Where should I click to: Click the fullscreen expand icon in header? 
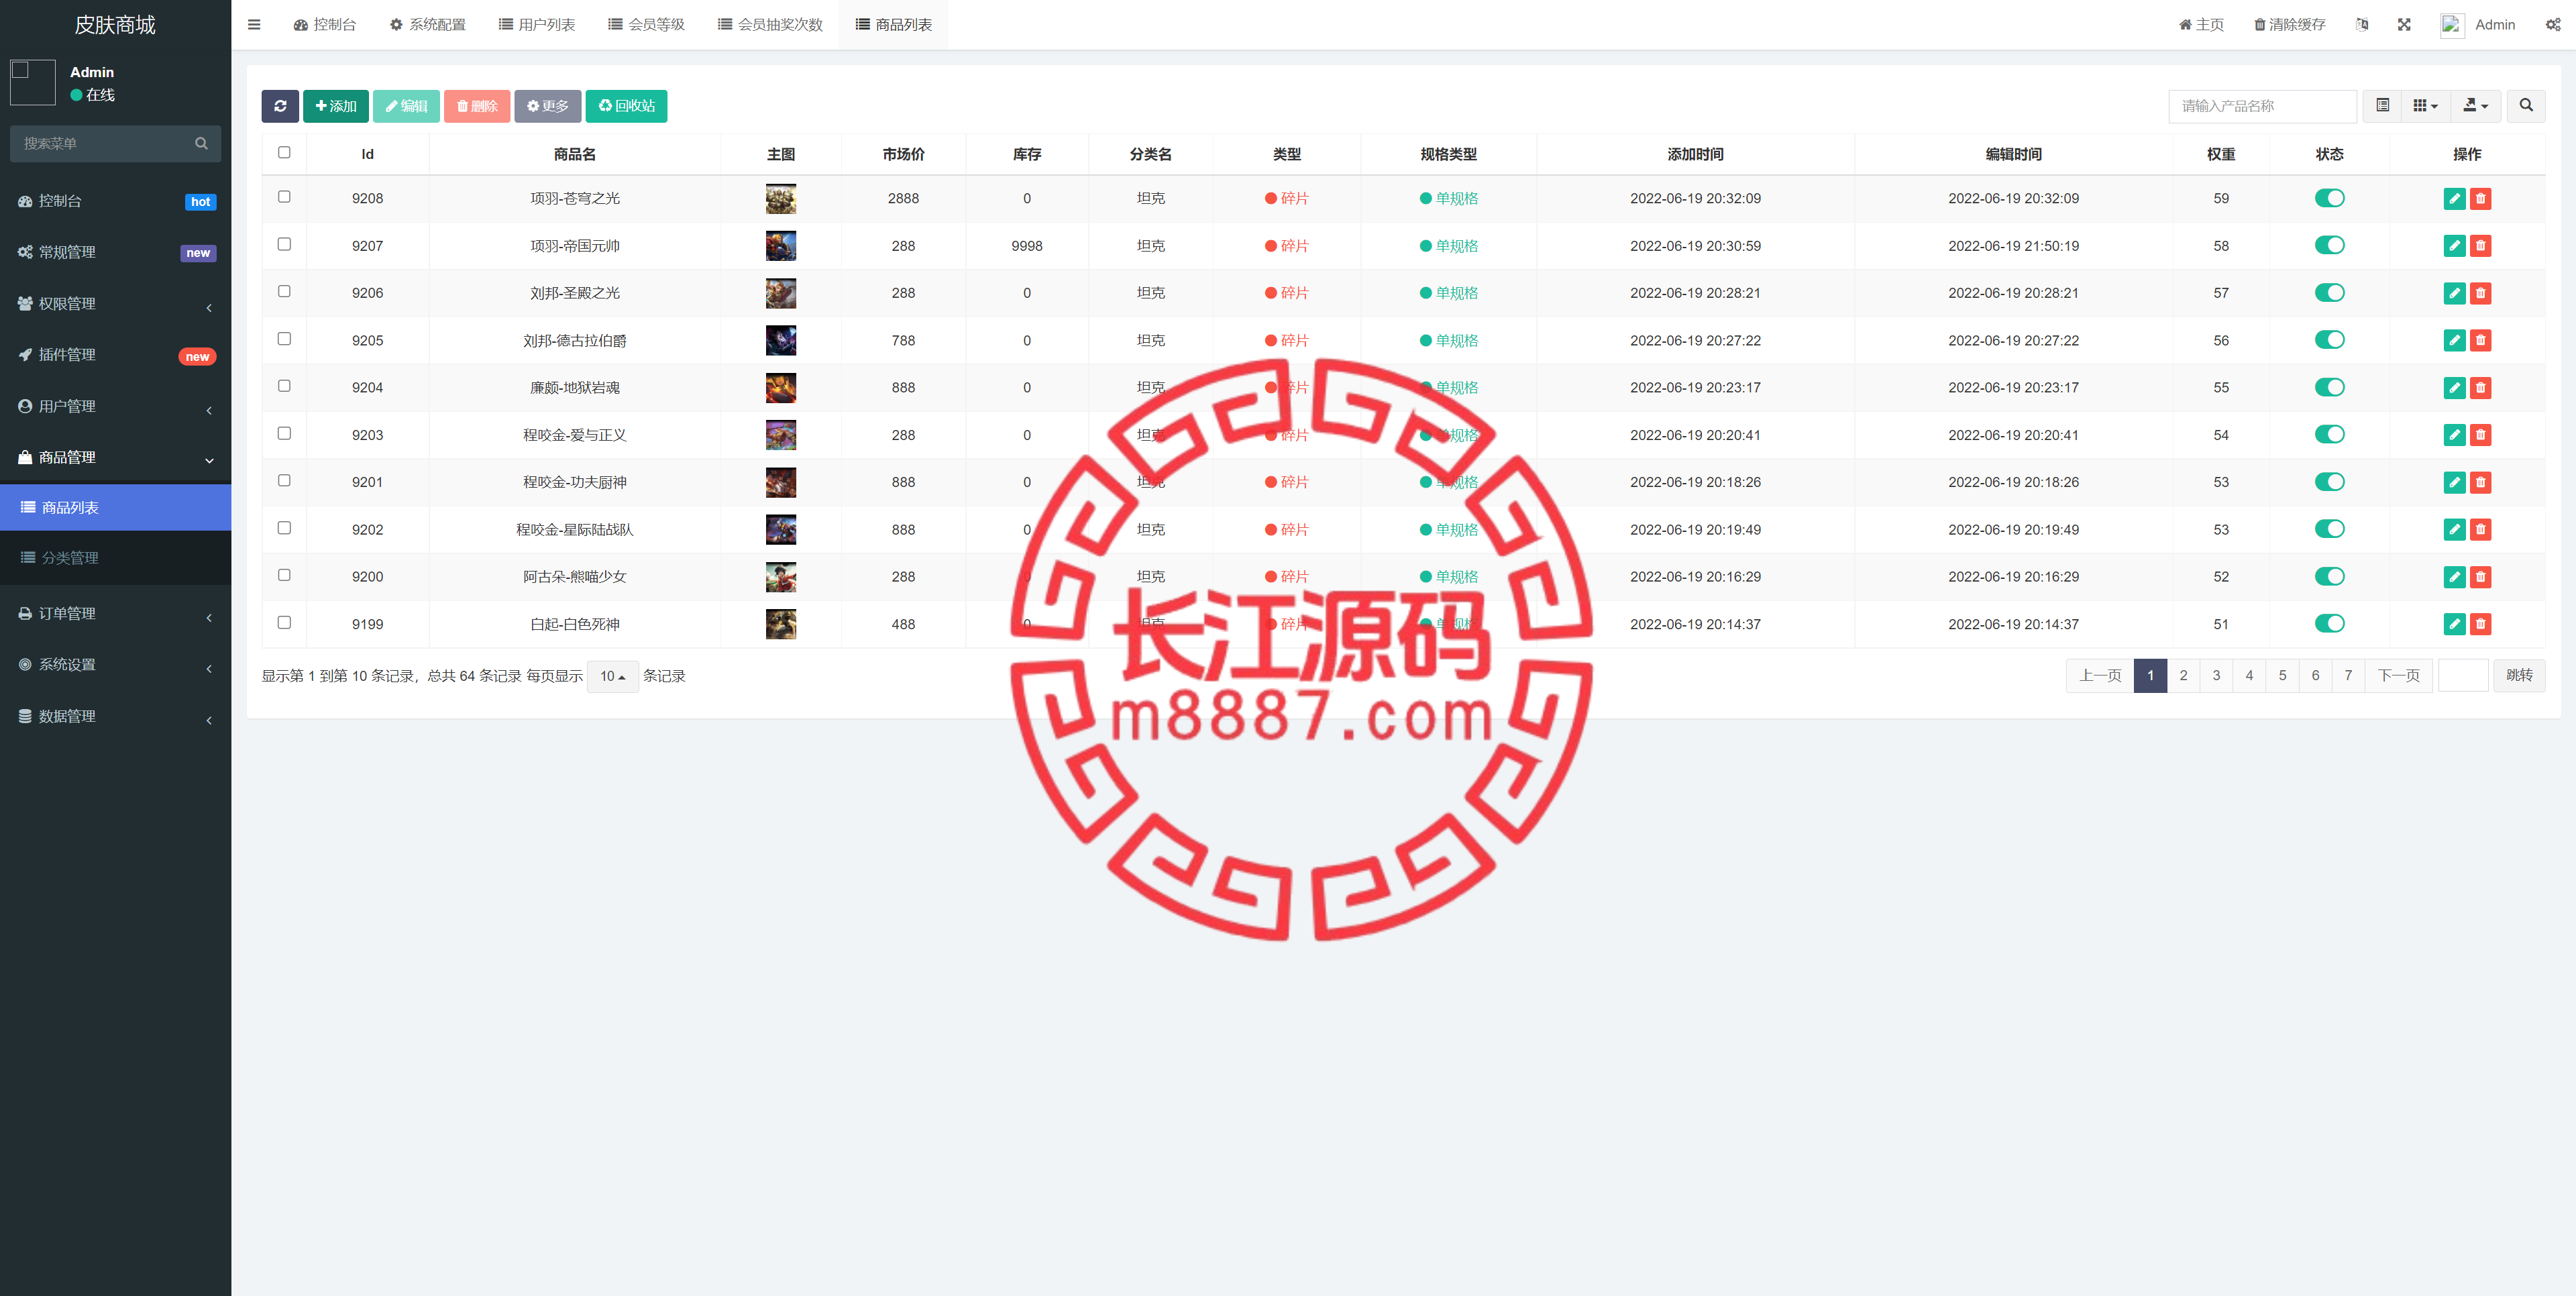(2404, 25)
